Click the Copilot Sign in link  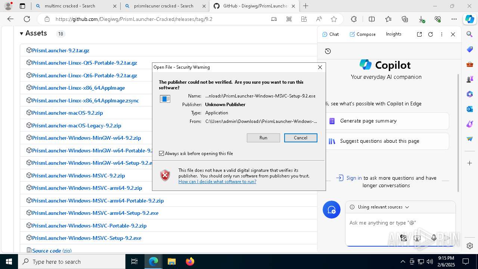tap(354, 178)
